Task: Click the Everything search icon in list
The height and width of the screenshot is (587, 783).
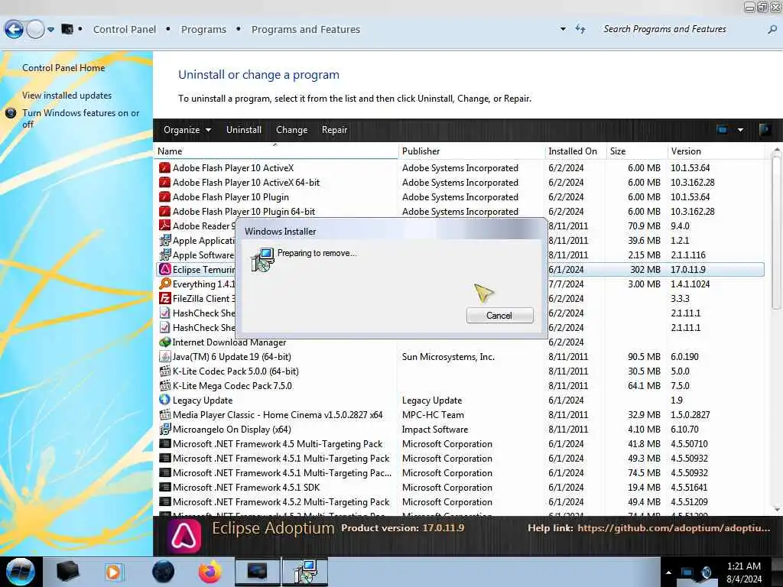Action: point(164,284)
